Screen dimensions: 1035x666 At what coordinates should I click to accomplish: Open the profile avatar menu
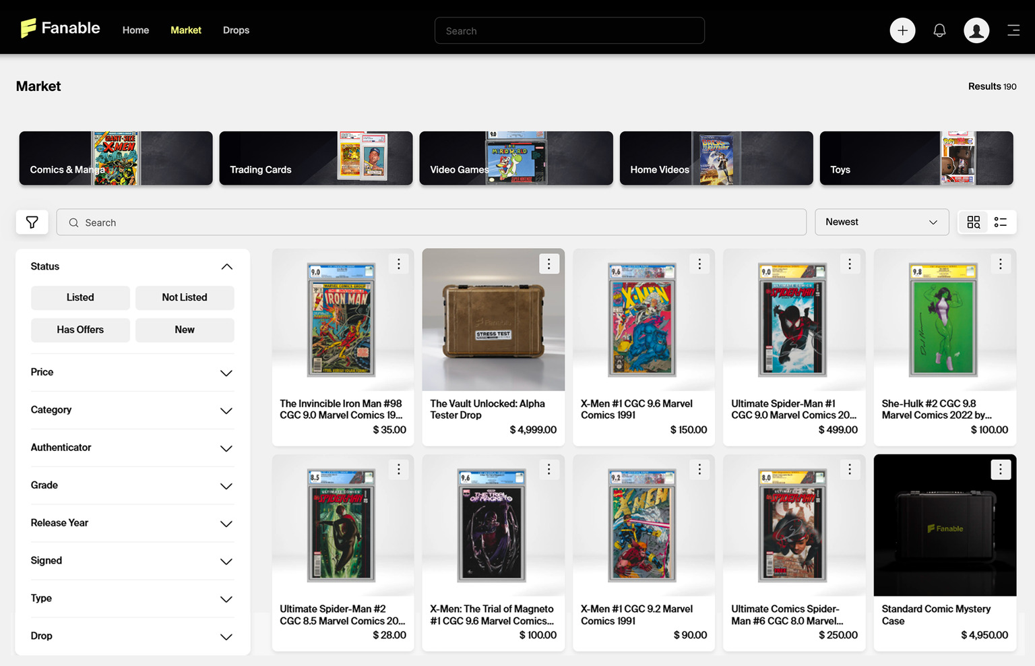976,30
